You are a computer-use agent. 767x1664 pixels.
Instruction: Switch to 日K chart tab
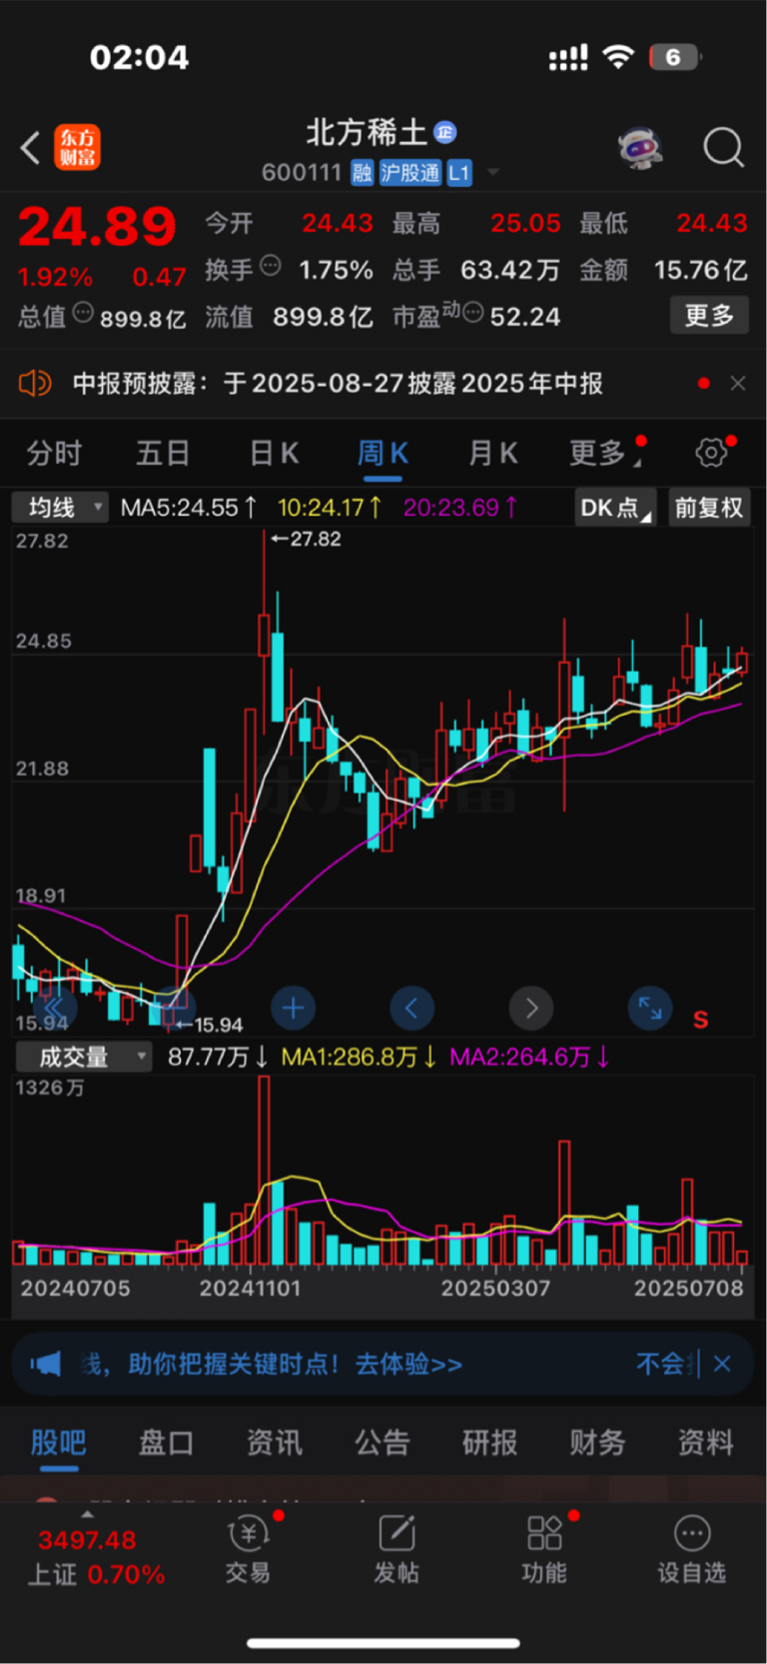(274, 454)
